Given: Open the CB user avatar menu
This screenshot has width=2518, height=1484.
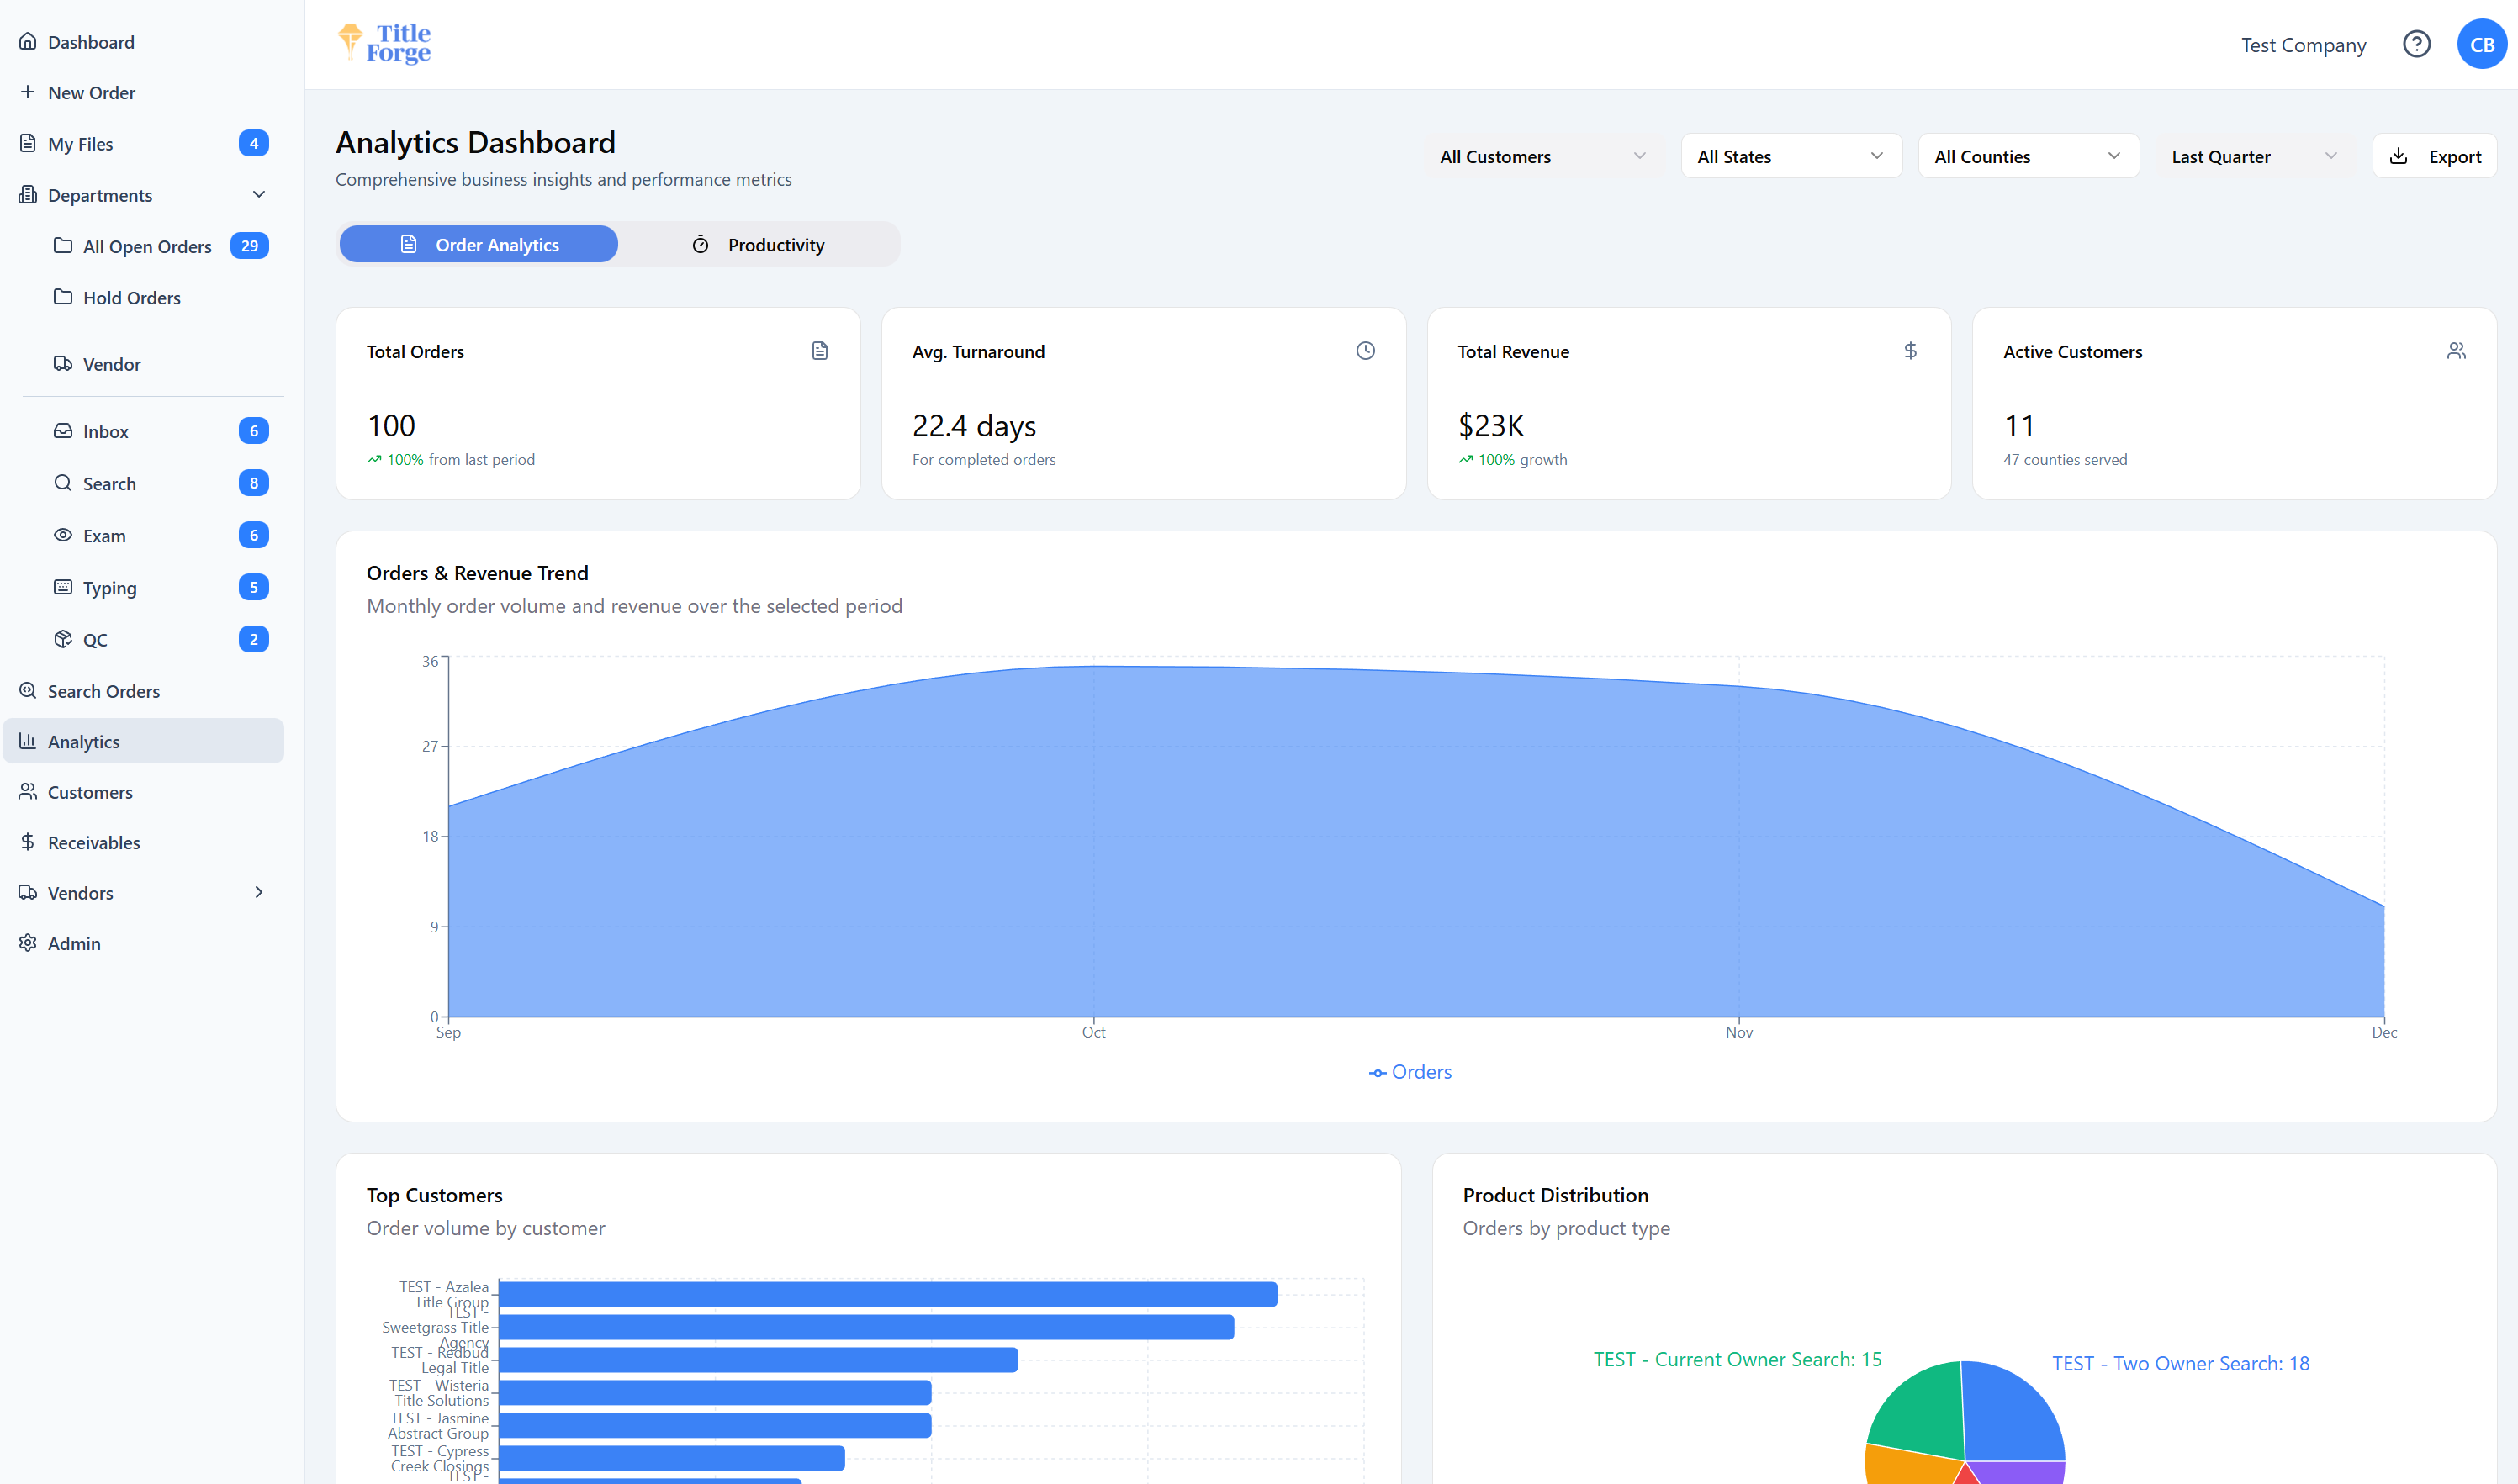Looking at the screenshot, I should (x=2481, y=44).
